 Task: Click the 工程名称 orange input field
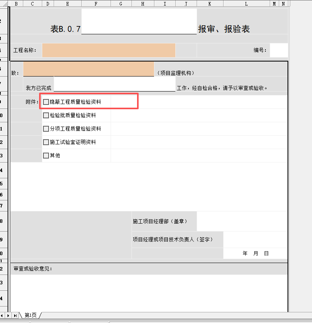[x=109, y=50]
